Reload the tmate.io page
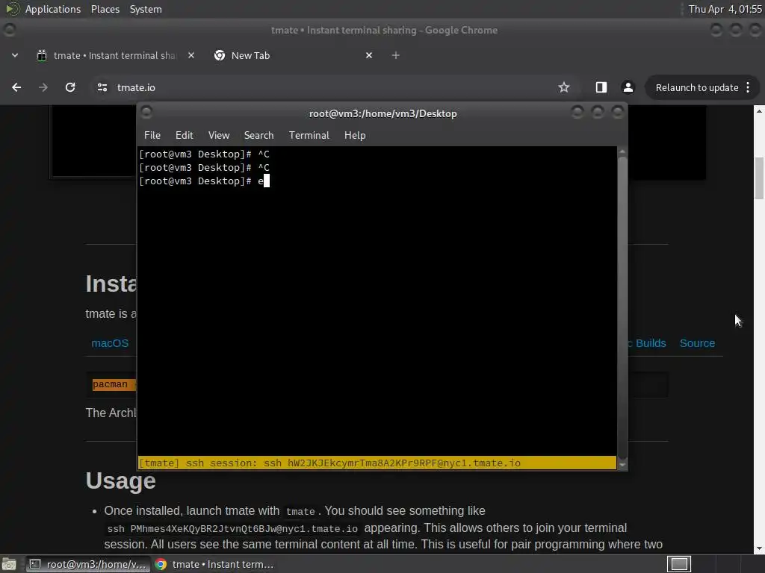The width and height of the screenshot is (765, 573). [x=70, y=87]
